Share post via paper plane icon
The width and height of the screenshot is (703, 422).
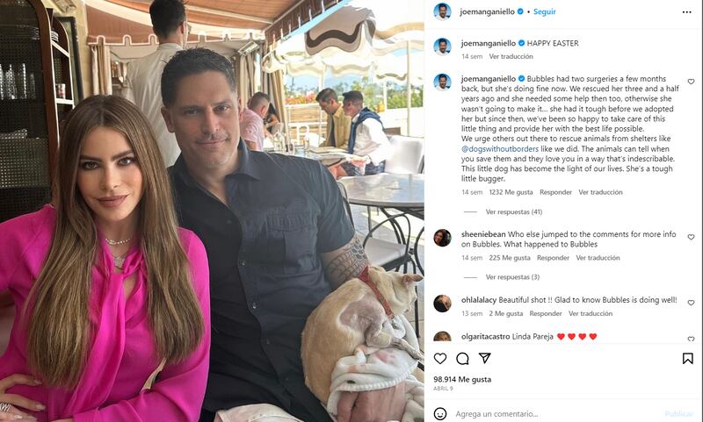[485, 358]
